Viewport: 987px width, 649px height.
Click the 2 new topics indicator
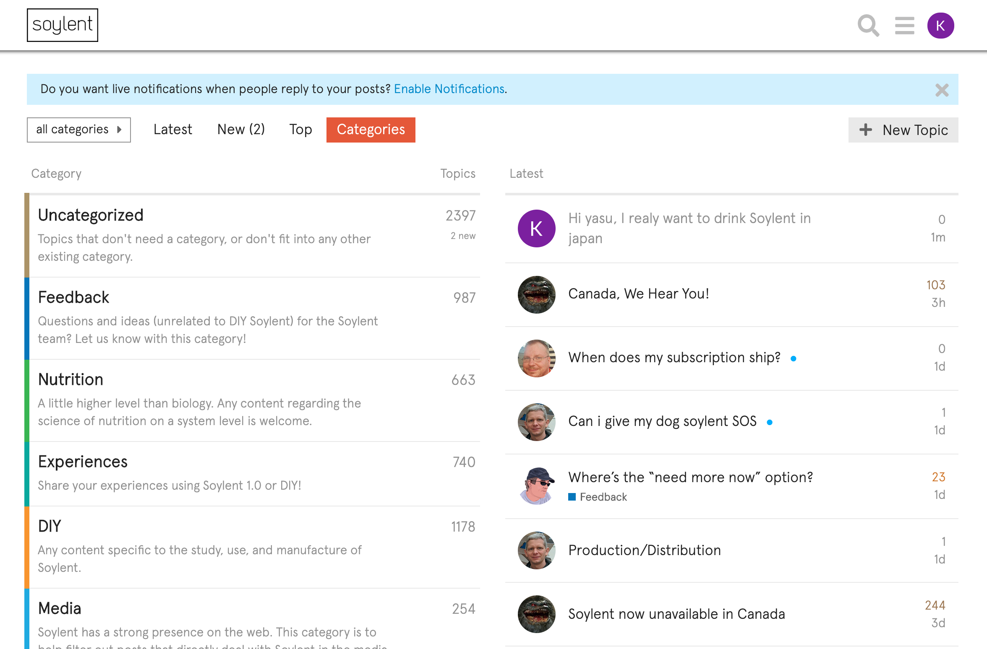[x=463, y=236]
